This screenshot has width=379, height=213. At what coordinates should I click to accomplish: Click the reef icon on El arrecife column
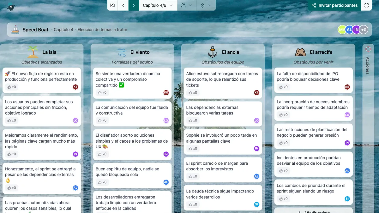[x=300, y=52]
